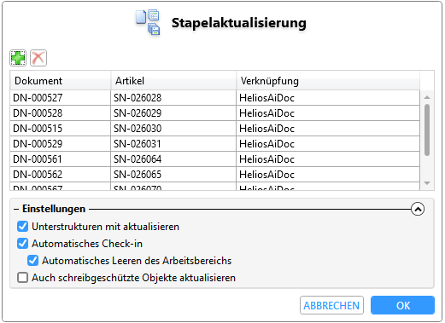Click the red X remove icon

point(38,58)
